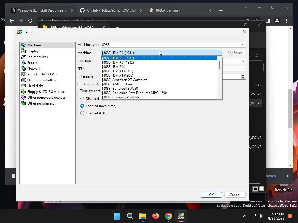Click the 86Box Settings title bar icon

coord(19,32)
